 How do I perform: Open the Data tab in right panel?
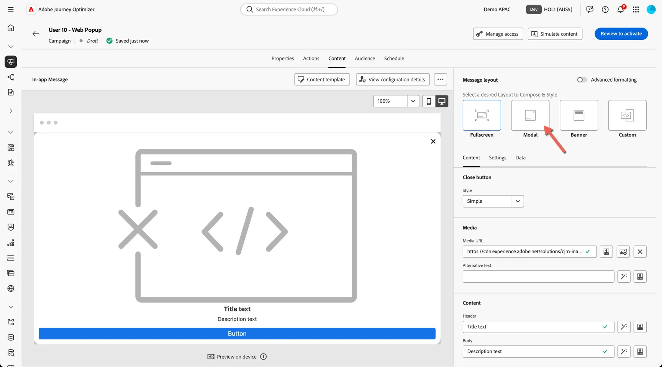point(520,157)
